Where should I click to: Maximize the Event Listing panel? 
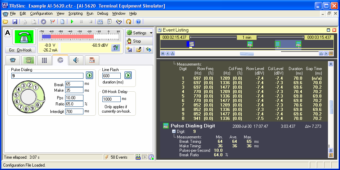point(328,30)
